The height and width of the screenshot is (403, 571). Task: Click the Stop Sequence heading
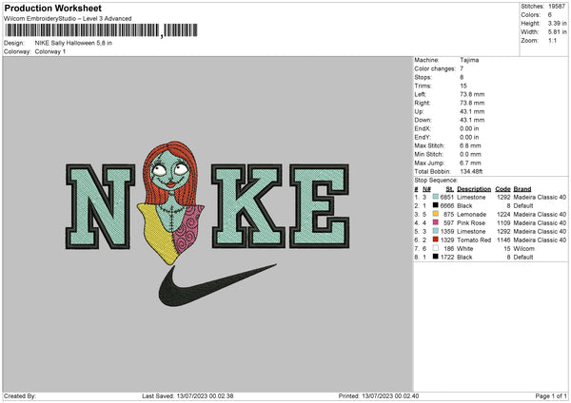click(x=436, y=180)
